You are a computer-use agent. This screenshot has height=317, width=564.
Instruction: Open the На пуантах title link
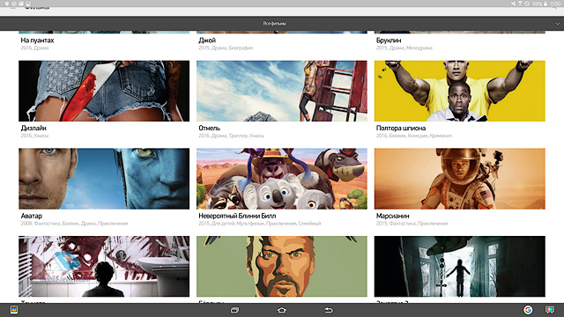coord(37,41)
